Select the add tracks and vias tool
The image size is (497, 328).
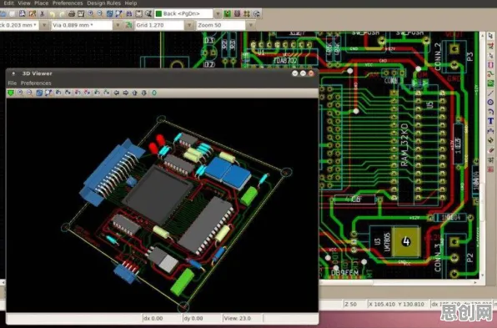coord(490,74)
